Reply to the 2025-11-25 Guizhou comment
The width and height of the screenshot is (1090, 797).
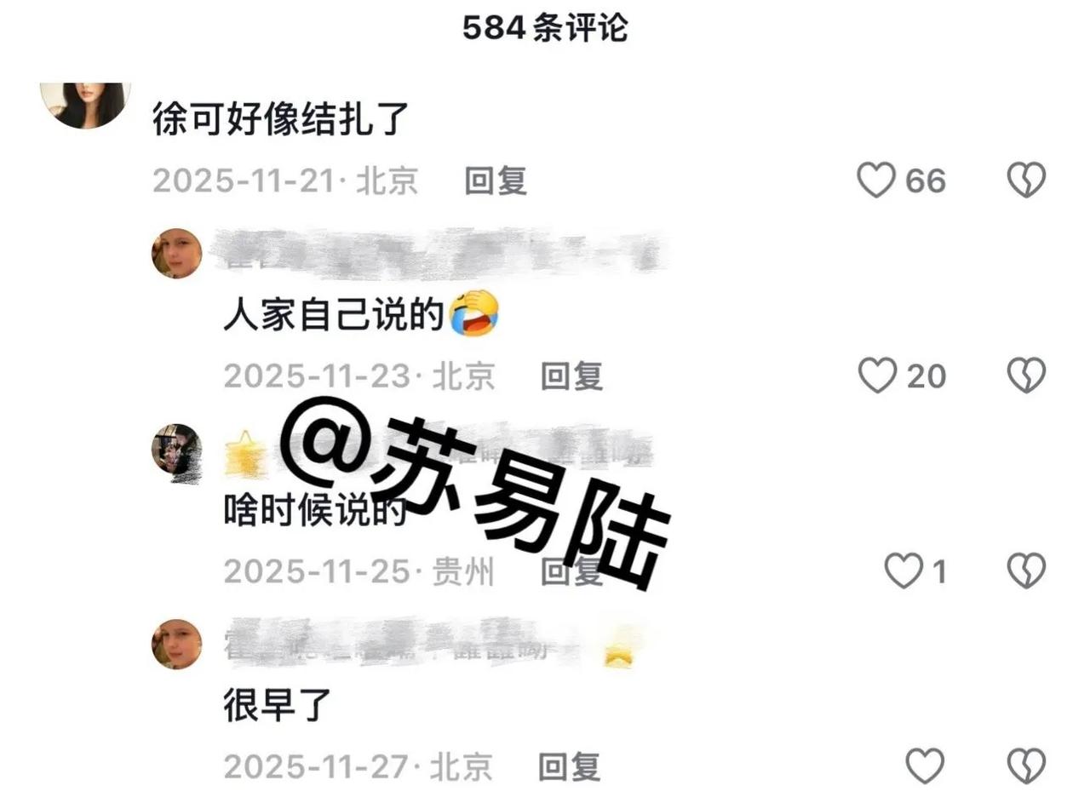[x=572, y=572]
